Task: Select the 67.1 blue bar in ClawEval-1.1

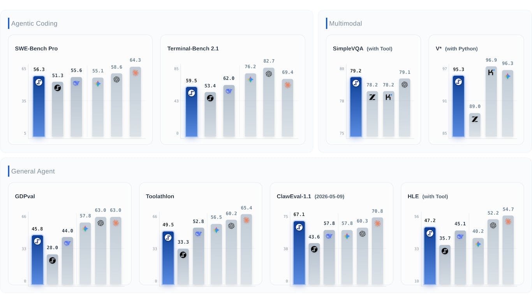Action: coord(299,253)
